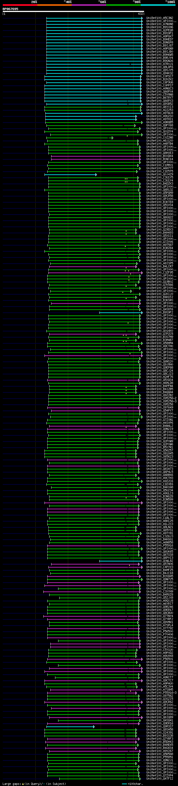Select the UniRef100_P55916-3 label

point(161,693)
